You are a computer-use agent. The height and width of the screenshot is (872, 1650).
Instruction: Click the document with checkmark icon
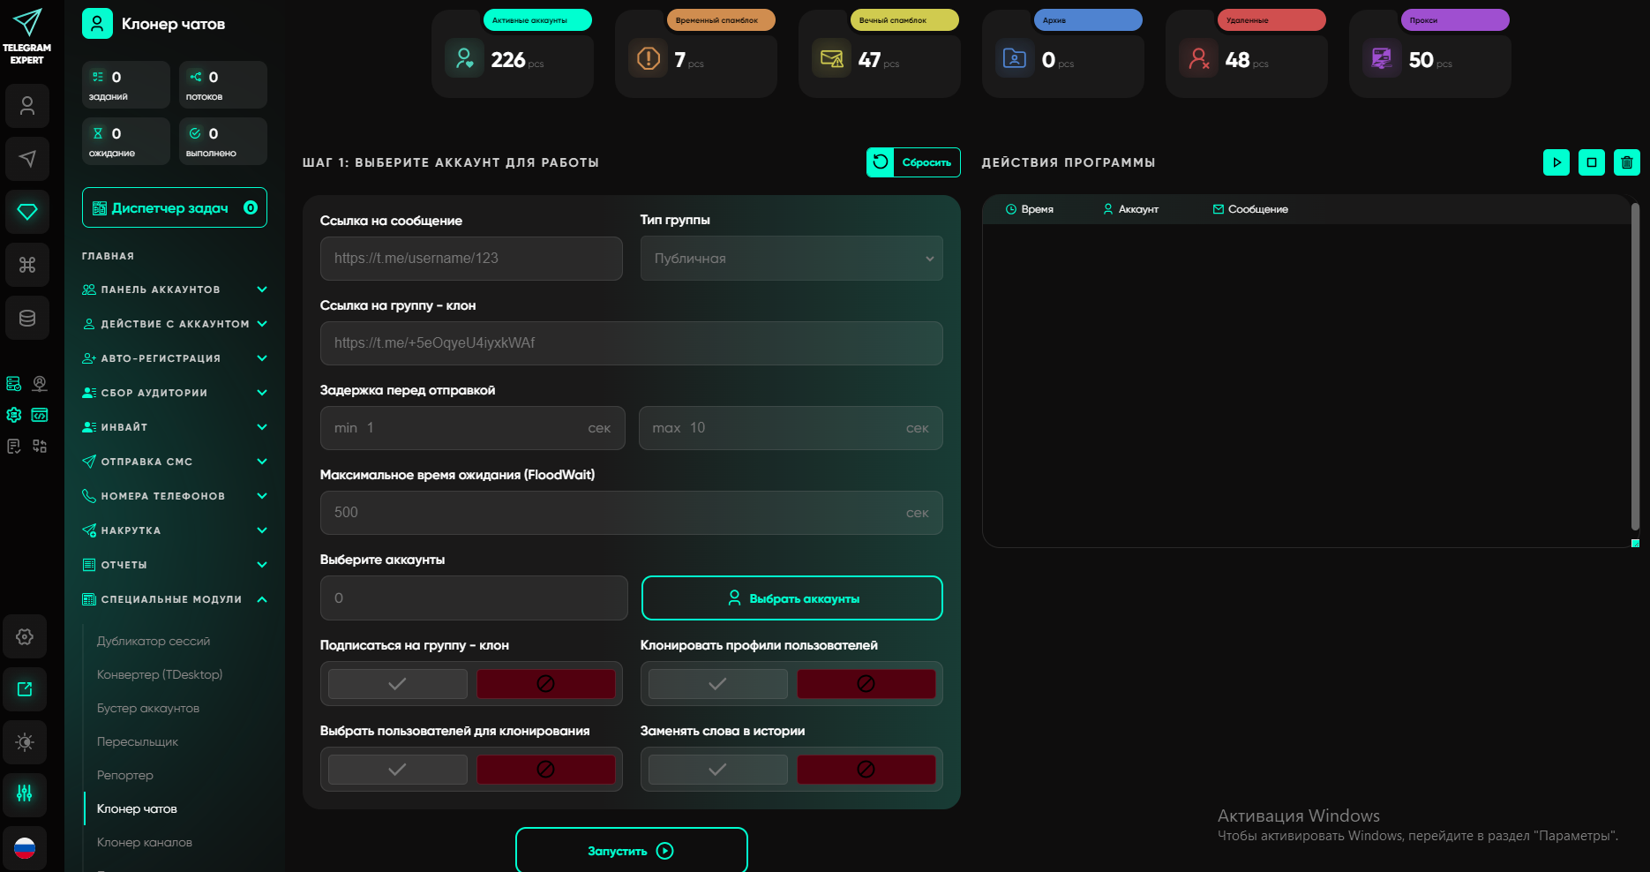coord(14,446)
